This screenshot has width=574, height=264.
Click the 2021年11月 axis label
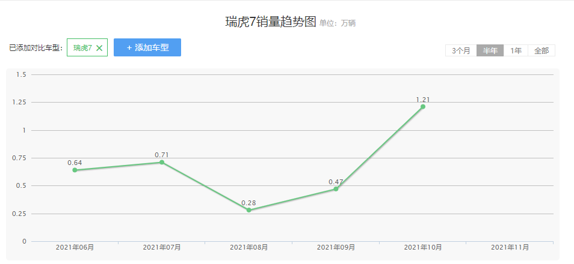(510, 248)
